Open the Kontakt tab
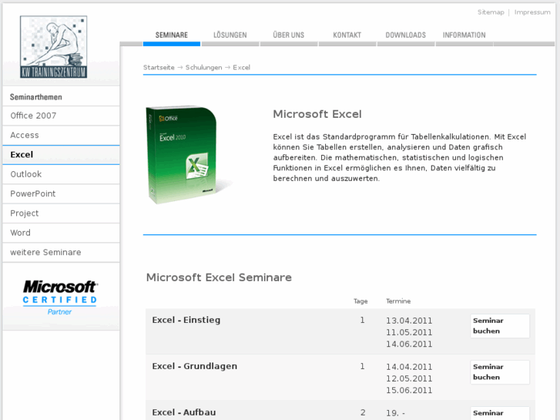This screenshot has height=420, width=560. pyautogui.click(x=347, y=35)
